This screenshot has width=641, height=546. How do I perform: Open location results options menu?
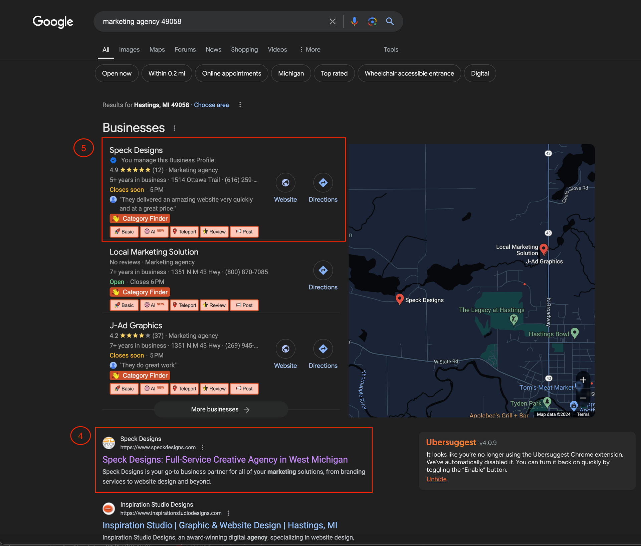point(240,105)
